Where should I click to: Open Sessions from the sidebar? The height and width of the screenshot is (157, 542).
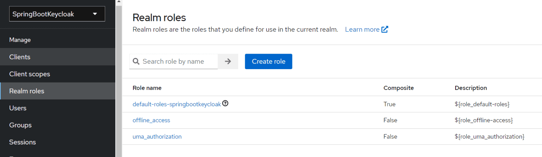click(x=23, y=142)
